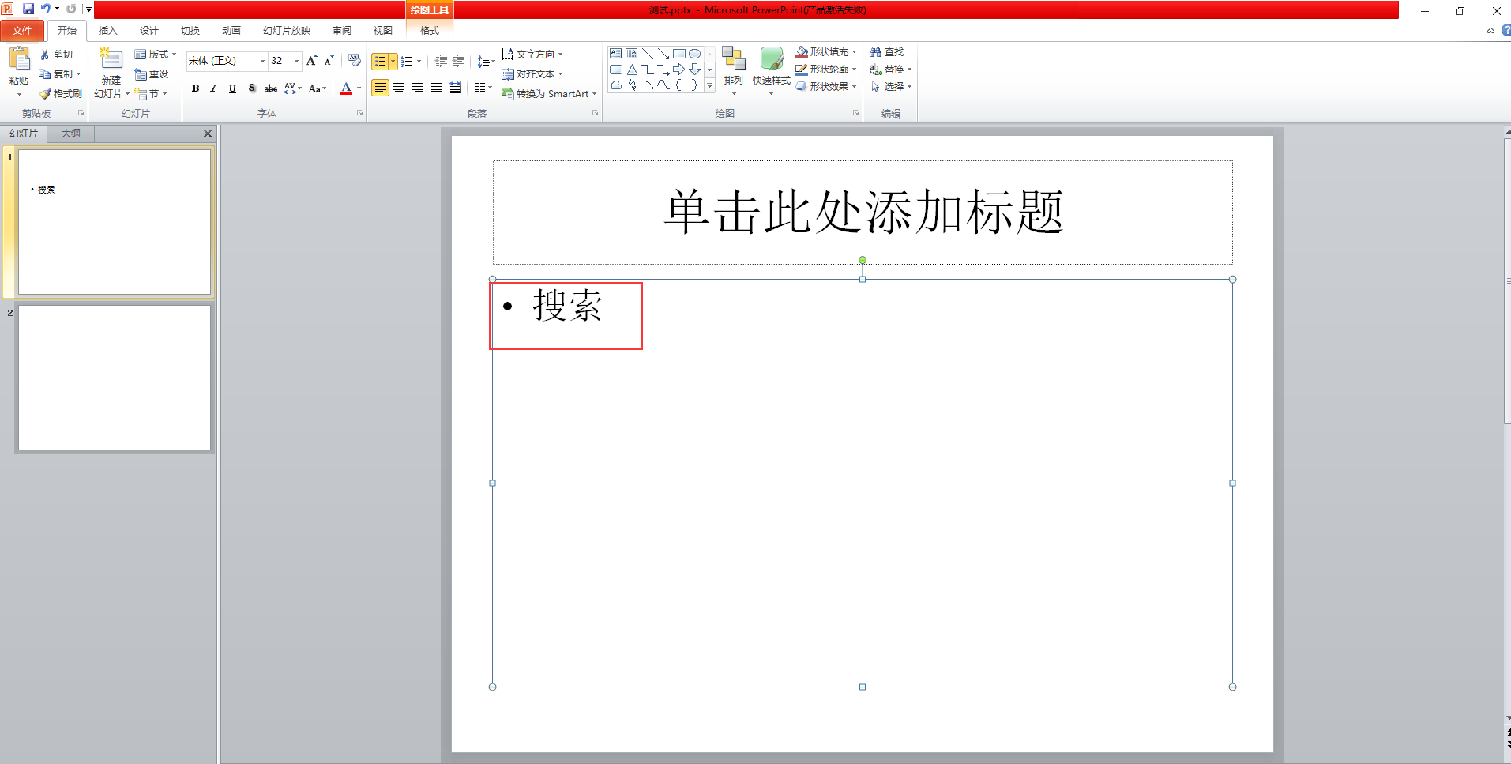The width and height of the screenshot is (1511, 764).
Task: Insert a text box from shapes gallery
Action: [616, 54]
